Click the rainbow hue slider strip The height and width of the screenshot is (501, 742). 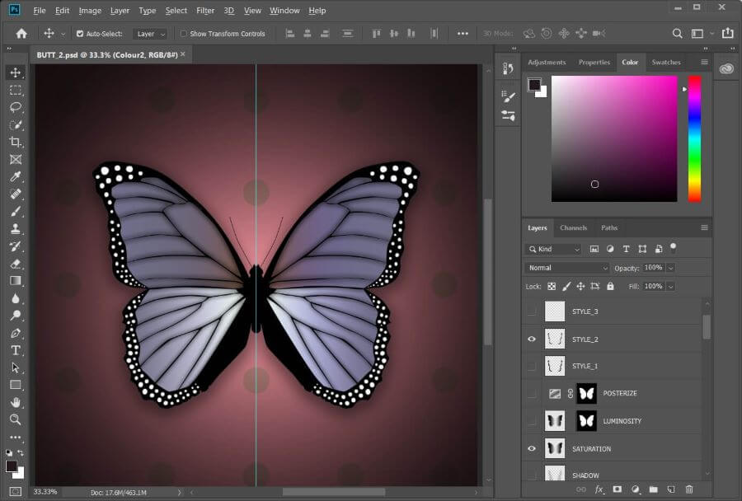click(x=694, y=138)
